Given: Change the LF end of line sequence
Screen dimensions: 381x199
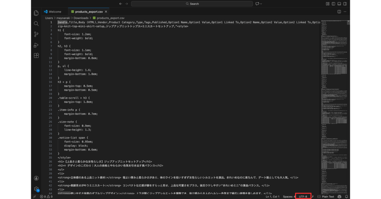Looking at the screenshot, I should point(313,196).
